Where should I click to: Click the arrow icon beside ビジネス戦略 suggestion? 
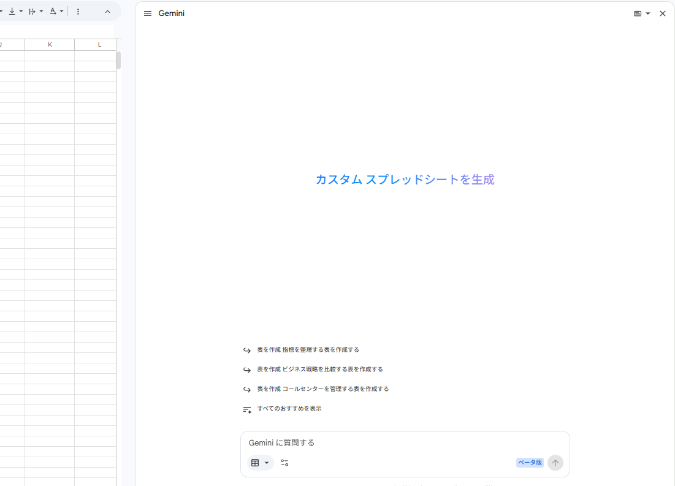[246, 370]
